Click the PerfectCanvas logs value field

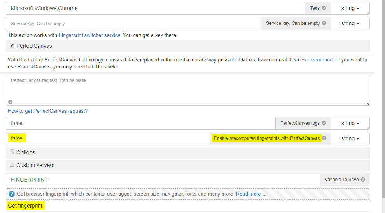[x=141, y=123]
